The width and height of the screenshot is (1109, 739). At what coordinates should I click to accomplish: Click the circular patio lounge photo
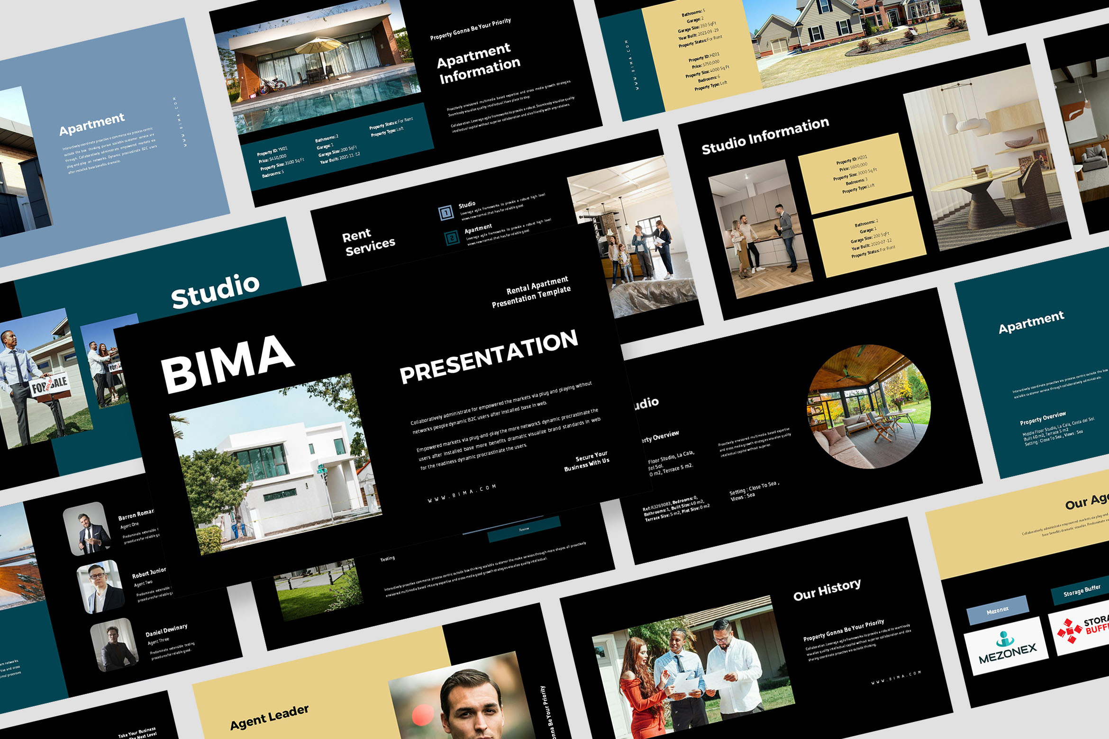tap(869, 407)
